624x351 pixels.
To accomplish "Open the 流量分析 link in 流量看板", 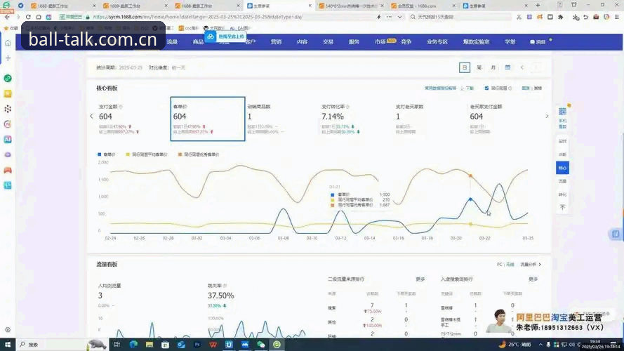I will (531, 264).
